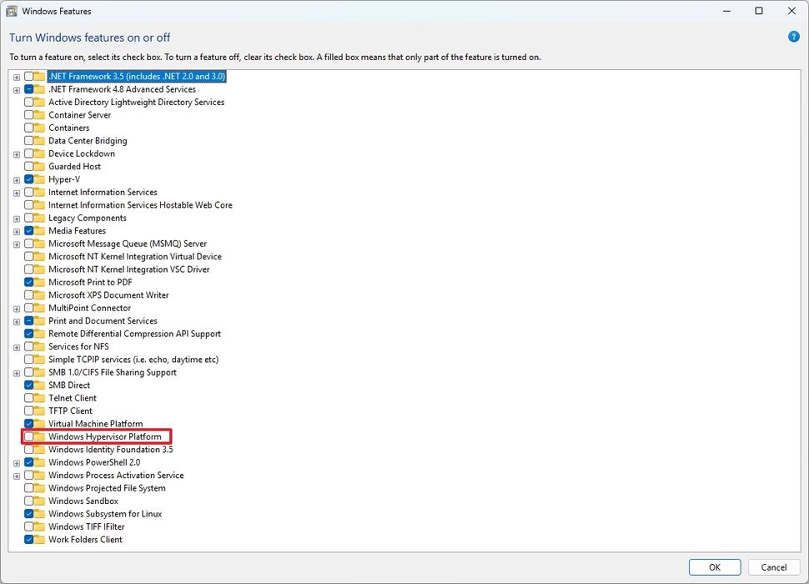Disable Microsoft Print to PDF

[x=28, y=282]
